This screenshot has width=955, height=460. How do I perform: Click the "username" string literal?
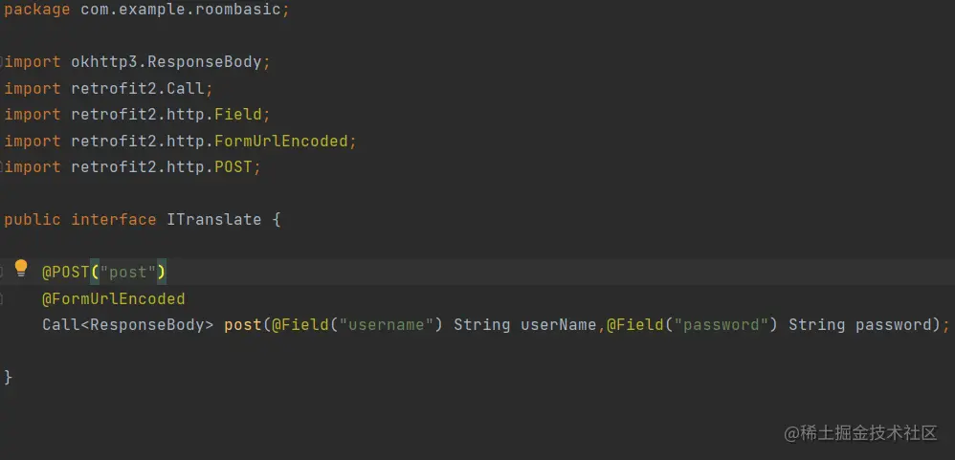pos(386,324)
